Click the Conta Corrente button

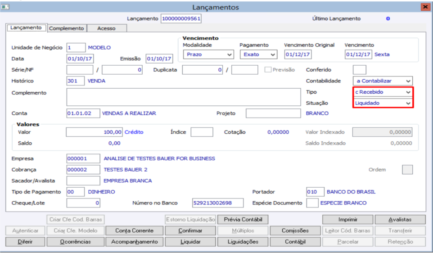coord(135,230)
